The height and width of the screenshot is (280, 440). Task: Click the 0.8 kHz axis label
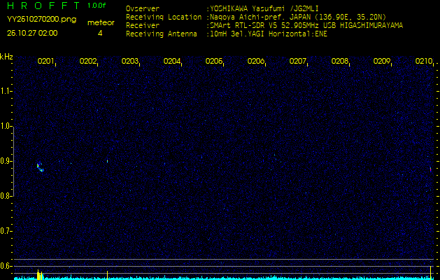6,196
